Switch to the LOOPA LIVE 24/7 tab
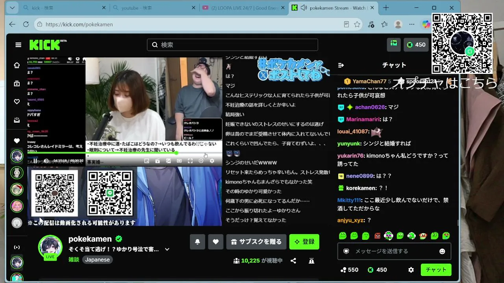Viewport: 504px width, 283px height. (244, 8)
